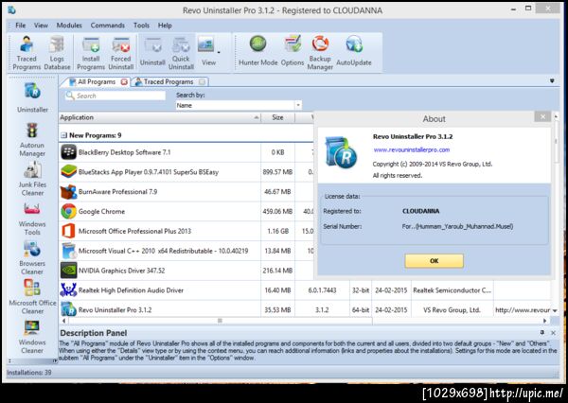568x403 pixels.
Task: Click VS Revo Group, Ltd. cell
Action: pyautogui.click(x=453, y=310)
